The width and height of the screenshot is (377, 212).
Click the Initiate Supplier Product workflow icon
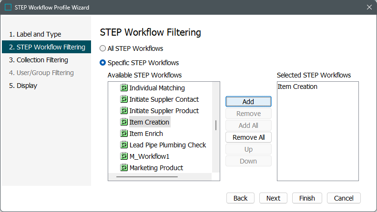pos(124,111)
